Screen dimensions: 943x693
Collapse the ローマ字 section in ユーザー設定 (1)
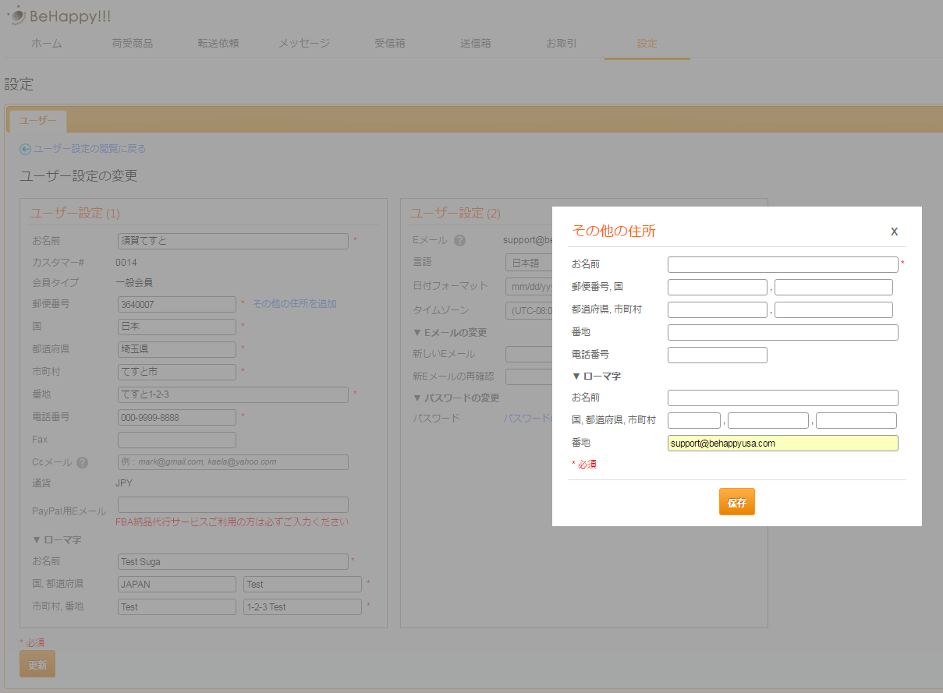pos(56,539)
